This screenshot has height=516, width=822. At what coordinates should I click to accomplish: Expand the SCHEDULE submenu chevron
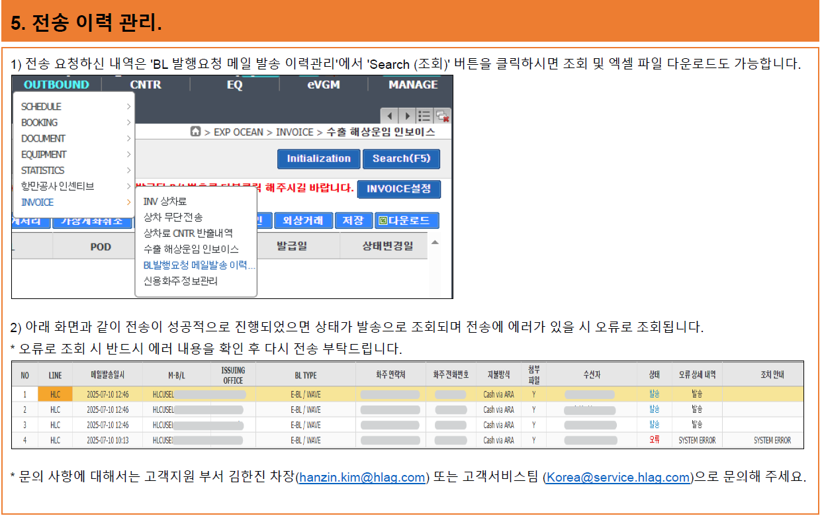point(130,106)
